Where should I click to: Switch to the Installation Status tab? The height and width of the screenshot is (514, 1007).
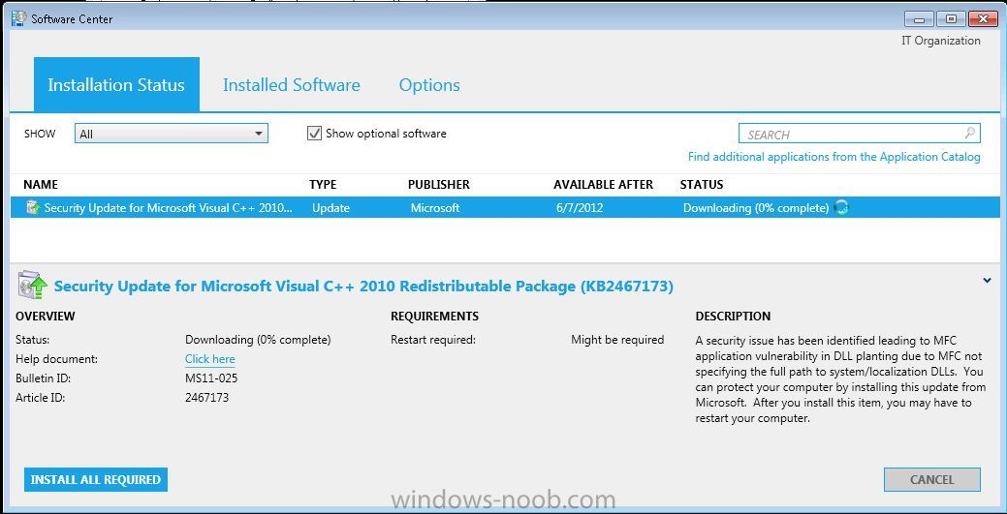116,85
